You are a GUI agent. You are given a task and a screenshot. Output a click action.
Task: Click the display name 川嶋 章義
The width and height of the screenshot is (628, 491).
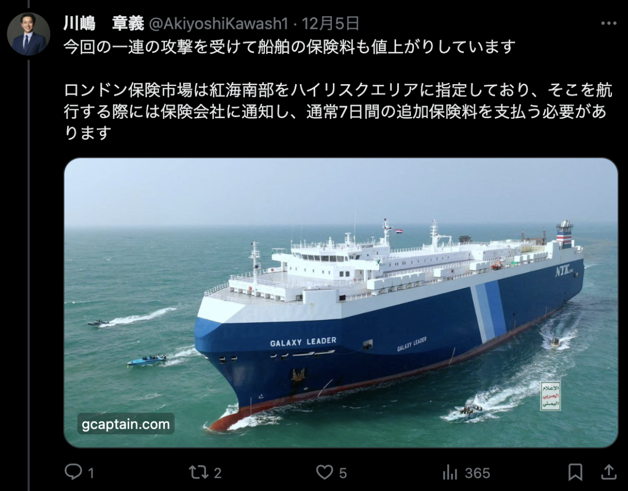click(x=104, y=24)
